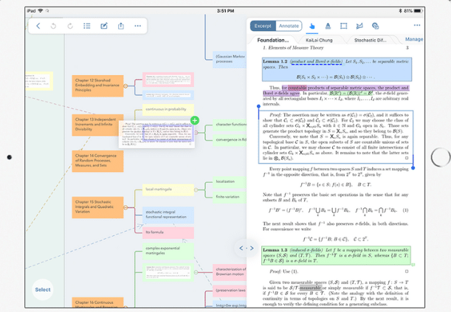Select the finite variation node
Viewport: 451px width, 312px height.
(x=230, y=197)
